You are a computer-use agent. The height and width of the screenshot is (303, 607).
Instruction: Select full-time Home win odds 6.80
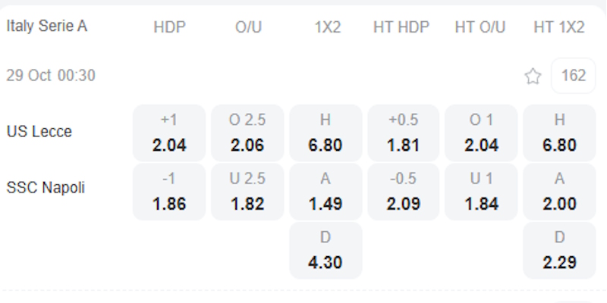(x=326, y=133)
